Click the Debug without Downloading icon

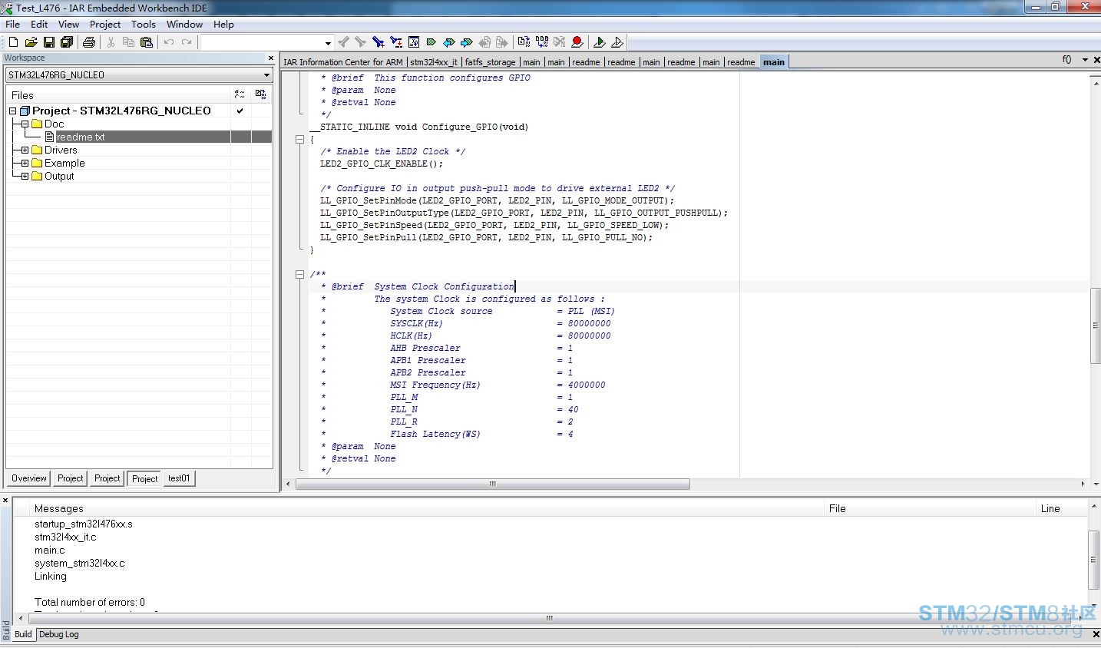click(617, 42)
